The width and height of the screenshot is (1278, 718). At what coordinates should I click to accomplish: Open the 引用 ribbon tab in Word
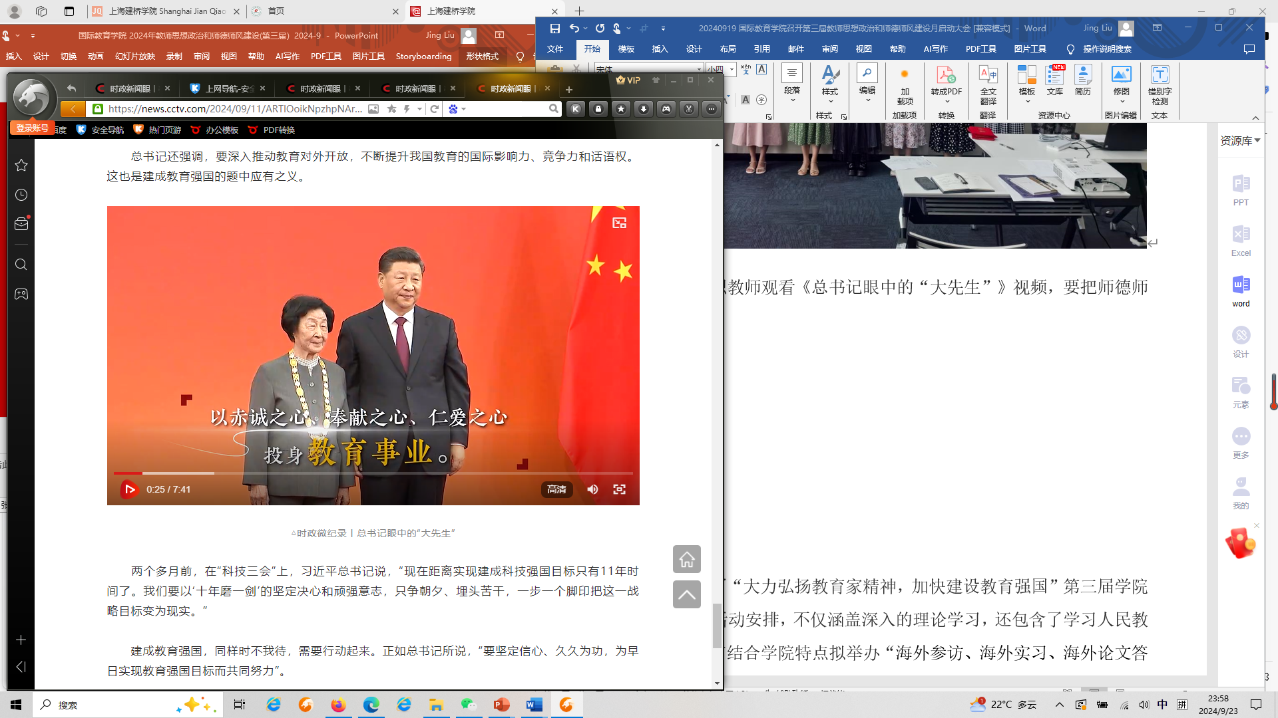761,49
